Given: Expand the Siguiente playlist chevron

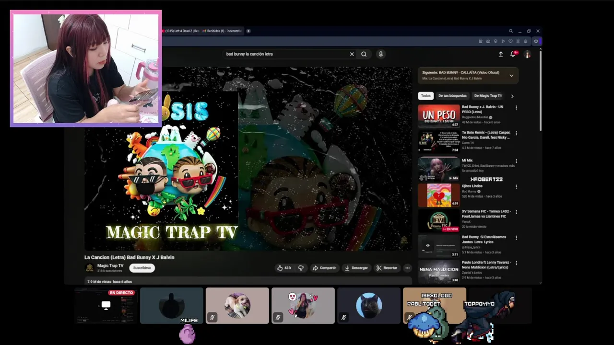Looking at the screenshot, I should click(511, 75).
